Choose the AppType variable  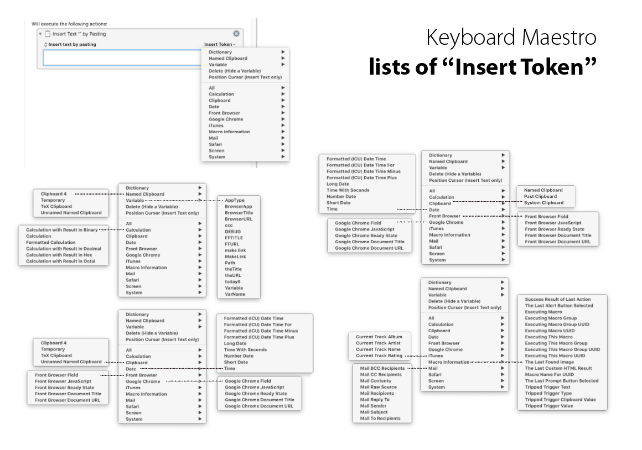point(235,200)
